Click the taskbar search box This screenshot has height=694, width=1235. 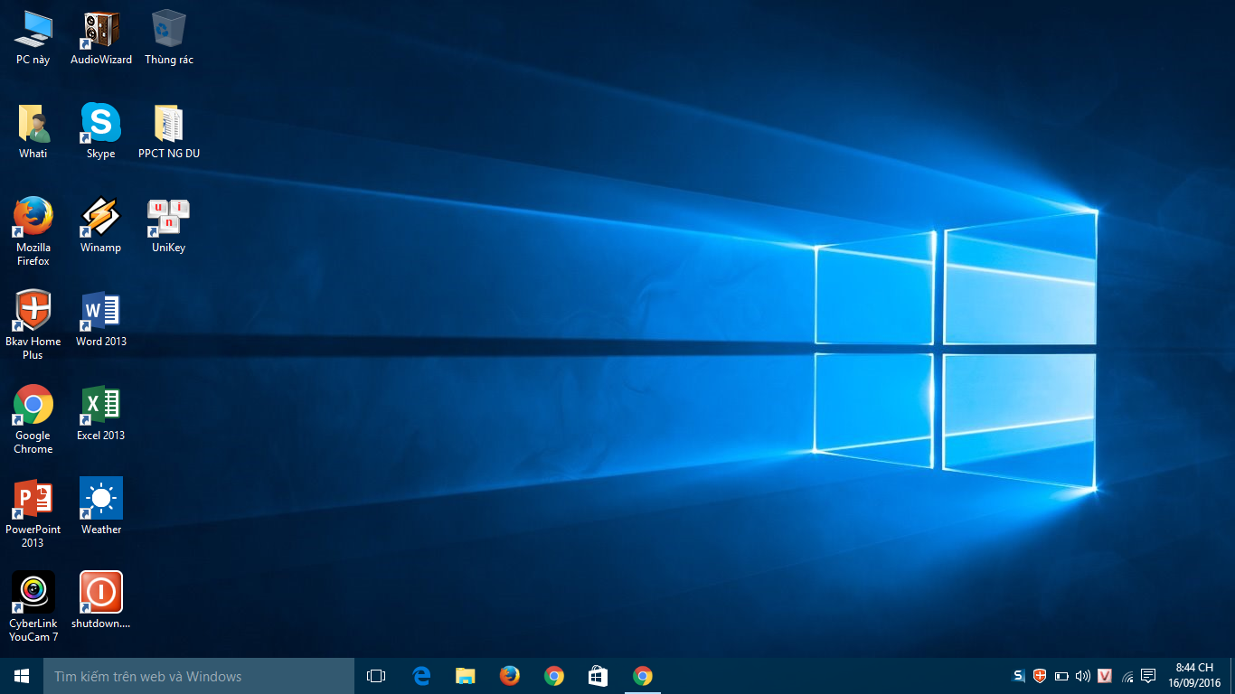(199, 676)
